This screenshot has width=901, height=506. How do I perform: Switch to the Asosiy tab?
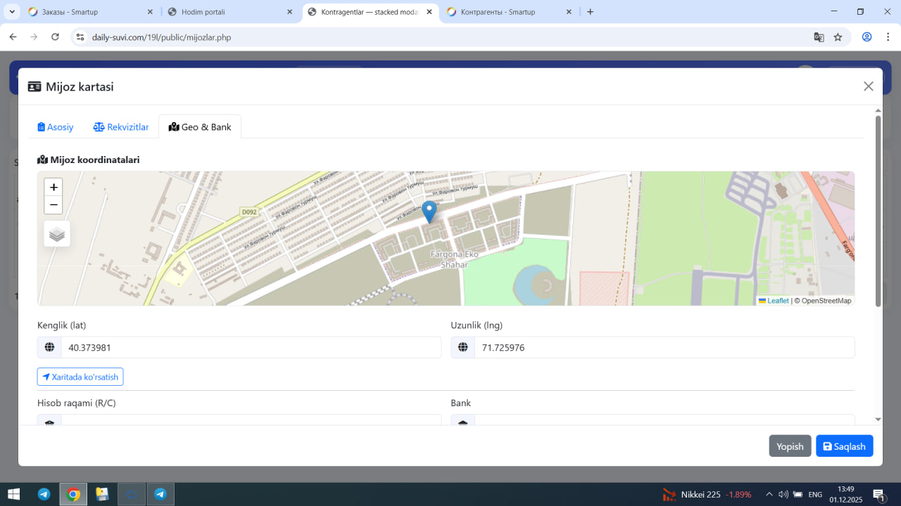tap(56, 127)
